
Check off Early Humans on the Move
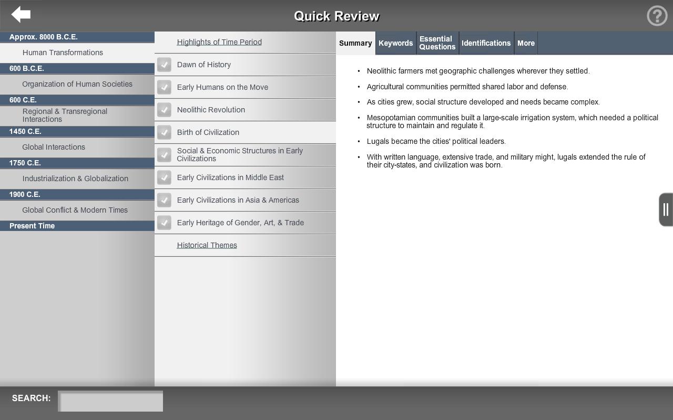tap(164, 87)
